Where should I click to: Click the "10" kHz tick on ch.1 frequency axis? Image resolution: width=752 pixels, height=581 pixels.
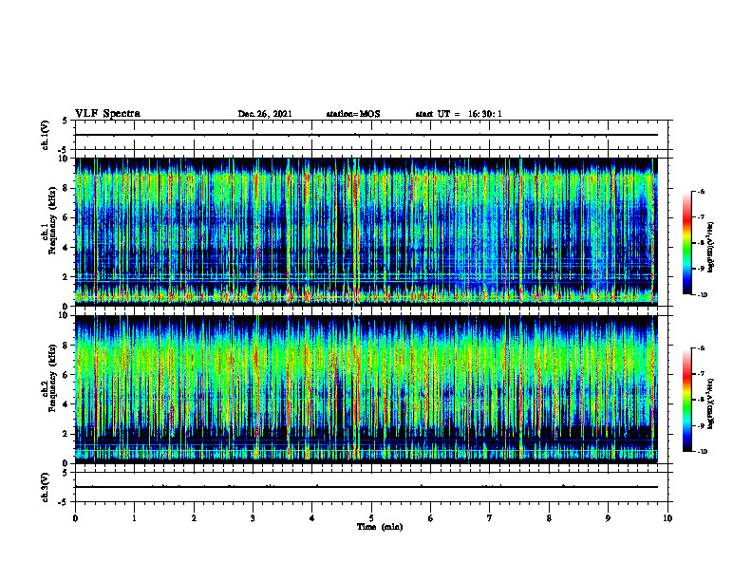(x=66, y=159)
